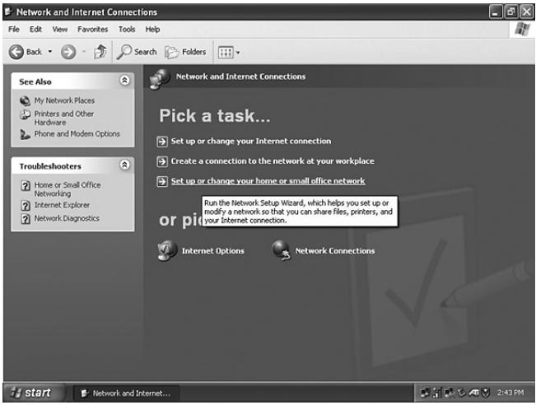Click the Windows flag logo icon
This screenshot has height=405, width=536.
[522, 30]
